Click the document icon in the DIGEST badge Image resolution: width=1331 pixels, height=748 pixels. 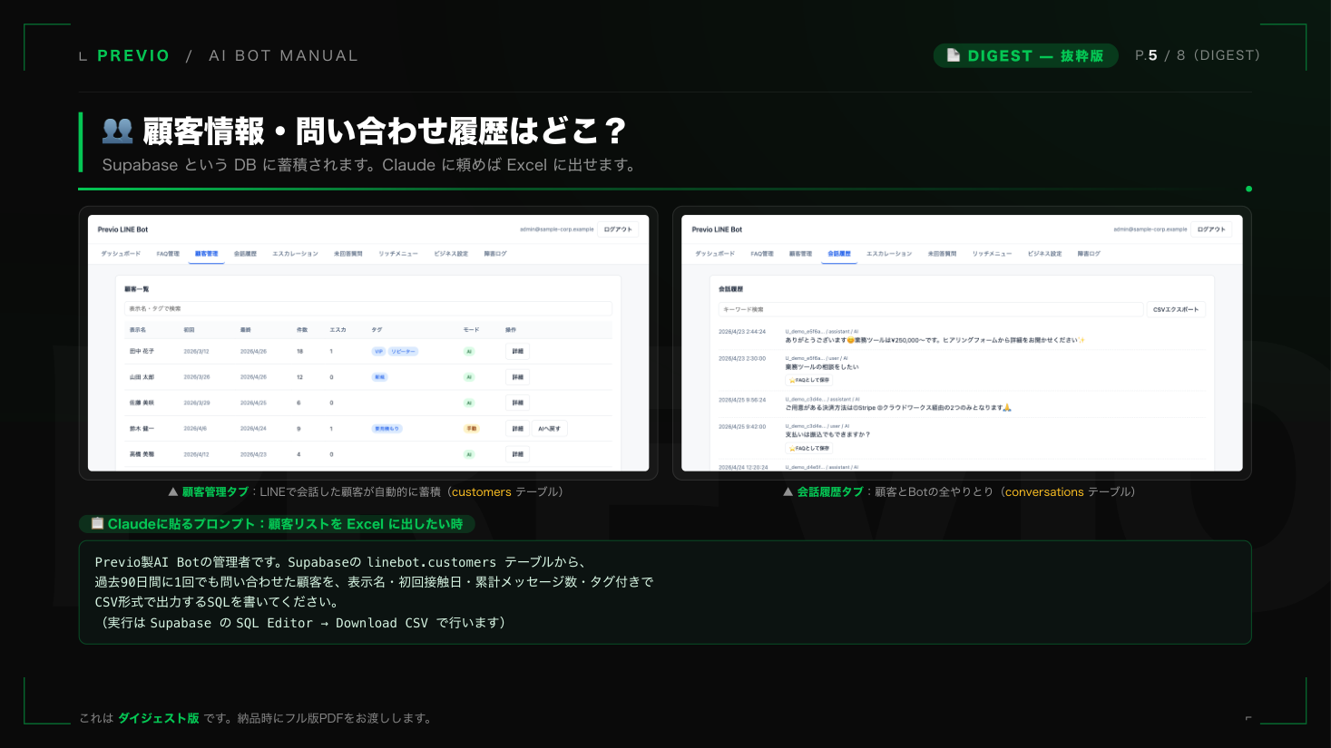pyautogui.click(x=954, y=55)
